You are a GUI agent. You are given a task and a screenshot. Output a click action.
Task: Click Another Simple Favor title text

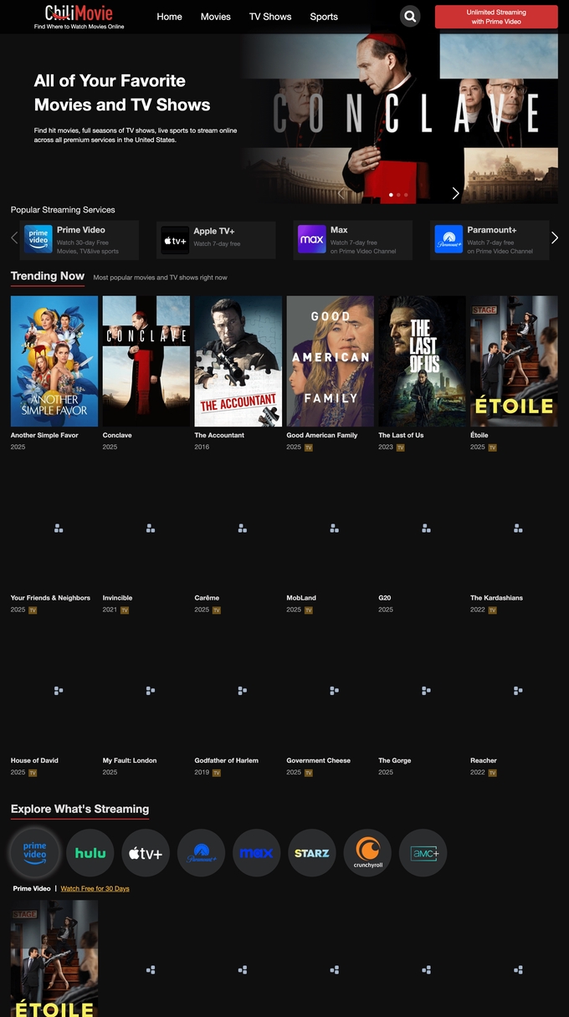coord(44,435)
